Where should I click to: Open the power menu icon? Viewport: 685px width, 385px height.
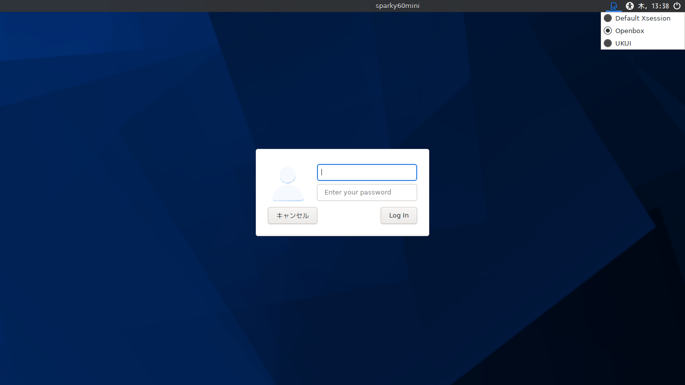click(x=677, y=6)
